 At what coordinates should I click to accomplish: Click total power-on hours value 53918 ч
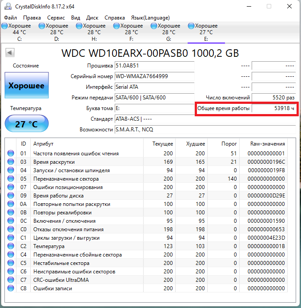coord(273,108)
